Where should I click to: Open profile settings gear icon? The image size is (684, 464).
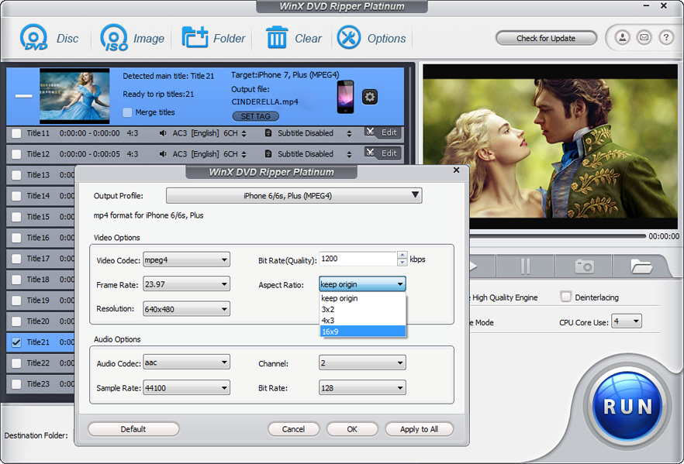(369, 97)
